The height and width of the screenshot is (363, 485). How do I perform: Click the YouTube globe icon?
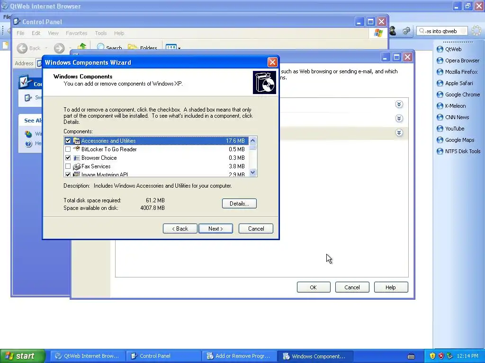pyautogui.click(x=440, y=129)
